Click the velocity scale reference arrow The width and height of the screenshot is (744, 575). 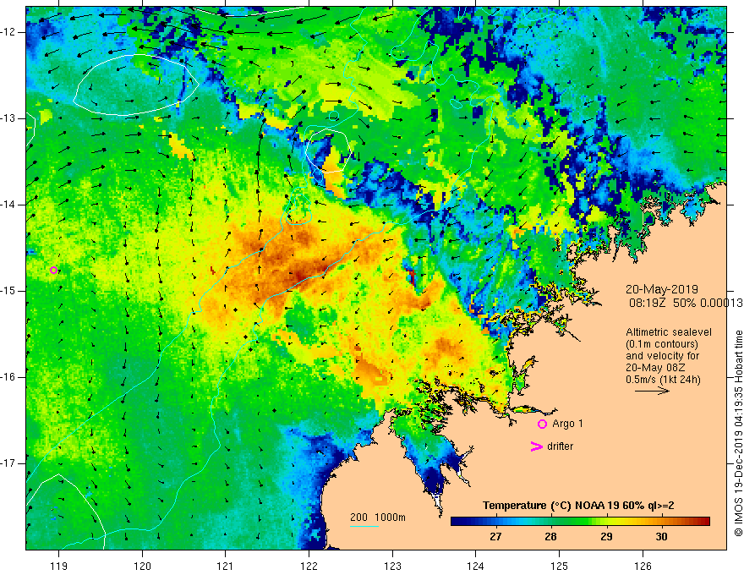click(652, 391)
